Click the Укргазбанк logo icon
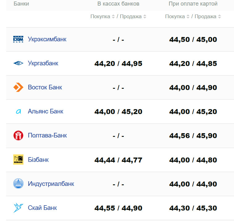 pyautogui.click(x=18, y=63)
